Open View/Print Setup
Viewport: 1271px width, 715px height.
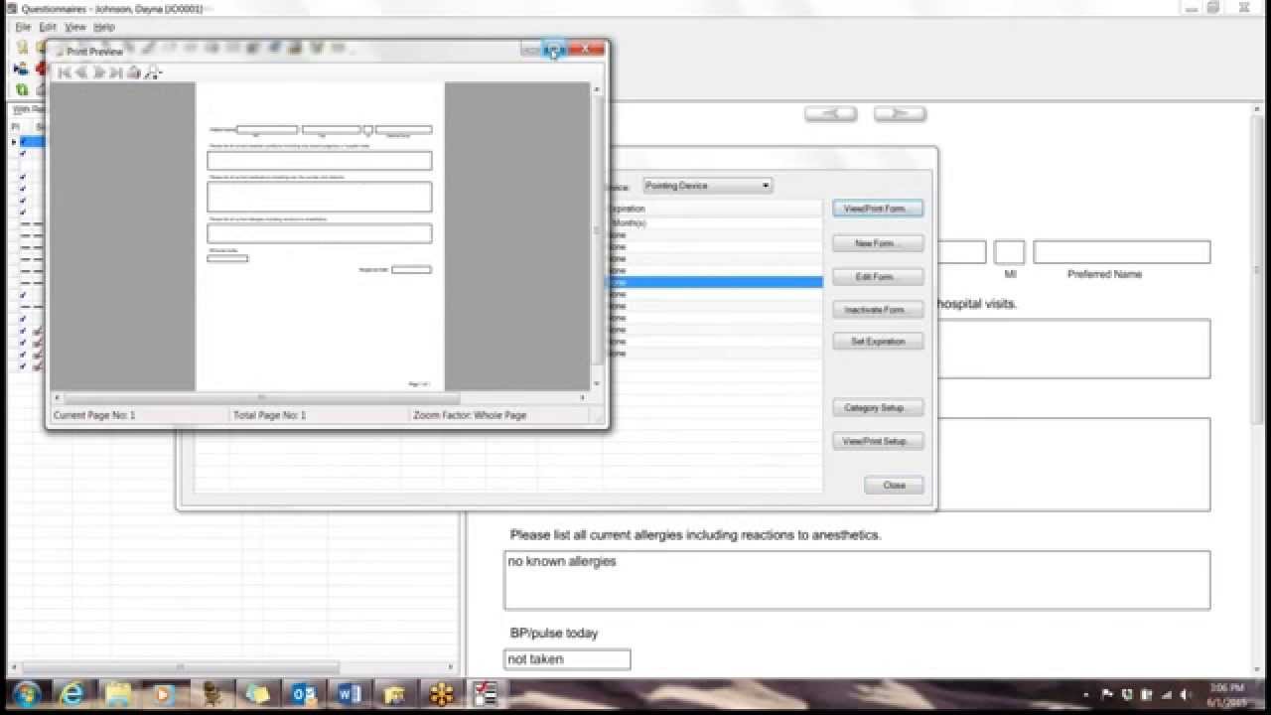click(x=878, y=441)
